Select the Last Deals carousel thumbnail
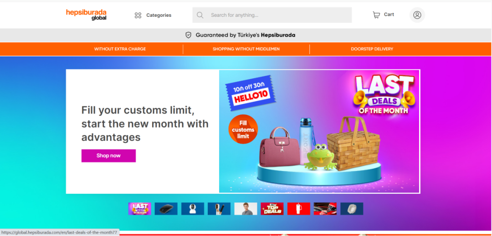Screen dimensions: 492x236 [140, 209]
